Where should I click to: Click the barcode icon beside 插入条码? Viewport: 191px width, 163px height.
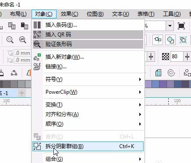click(x=37, y=25)
